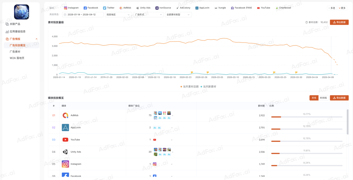Click the AppLovin logo in the table
This screenshot has height=180, width=353.
click(65, 127)
